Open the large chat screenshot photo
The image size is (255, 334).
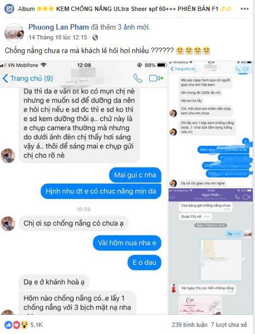point(84,188)
